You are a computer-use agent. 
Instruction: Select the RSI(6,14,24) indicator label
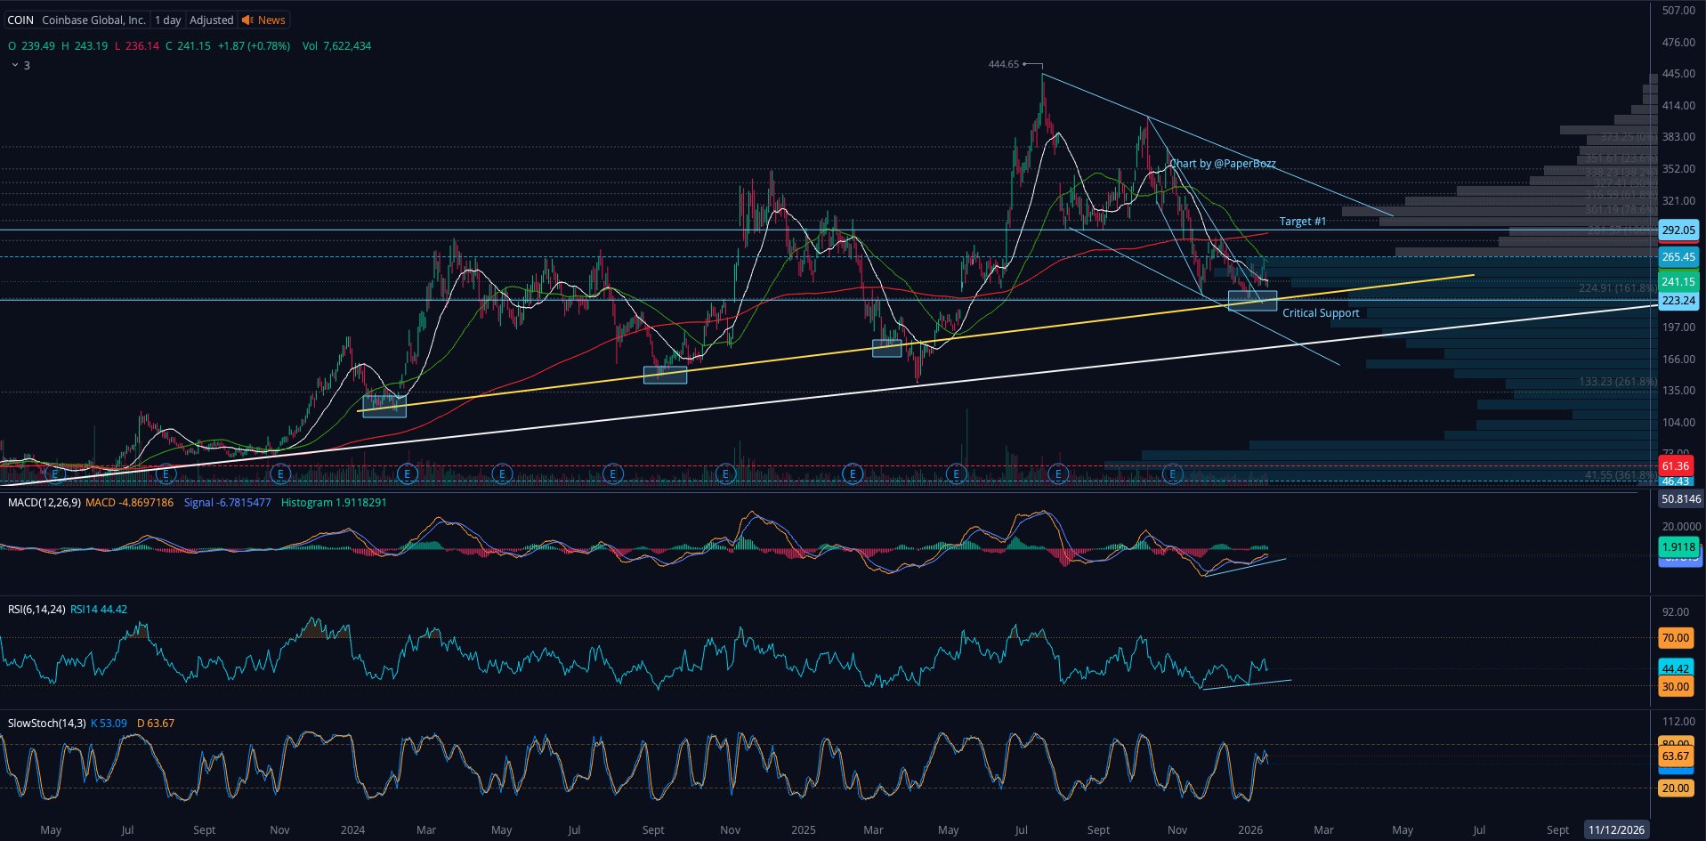36,610
